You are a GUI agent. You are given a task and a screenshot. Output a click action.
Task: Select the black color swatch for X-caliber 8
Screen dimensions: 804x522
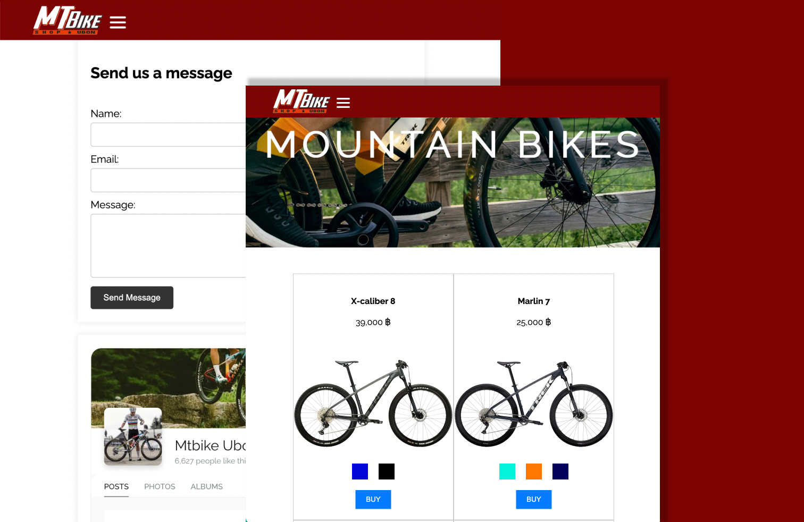[387, 472]
